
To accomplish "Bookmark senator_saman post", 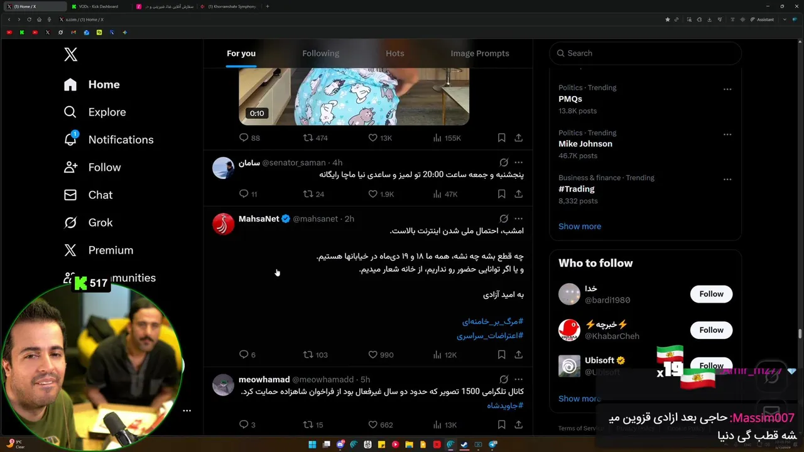I will [x=501, y=194].
